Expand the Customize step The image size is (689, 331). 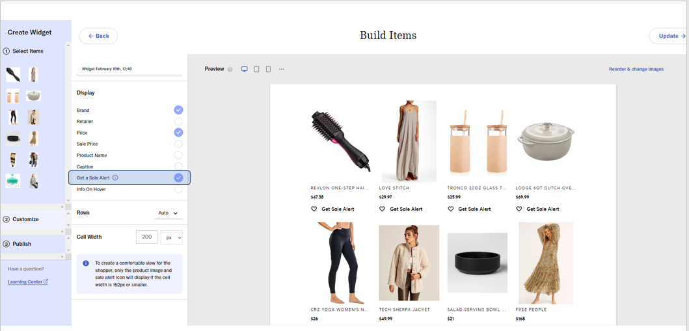(x=25, y=219)
